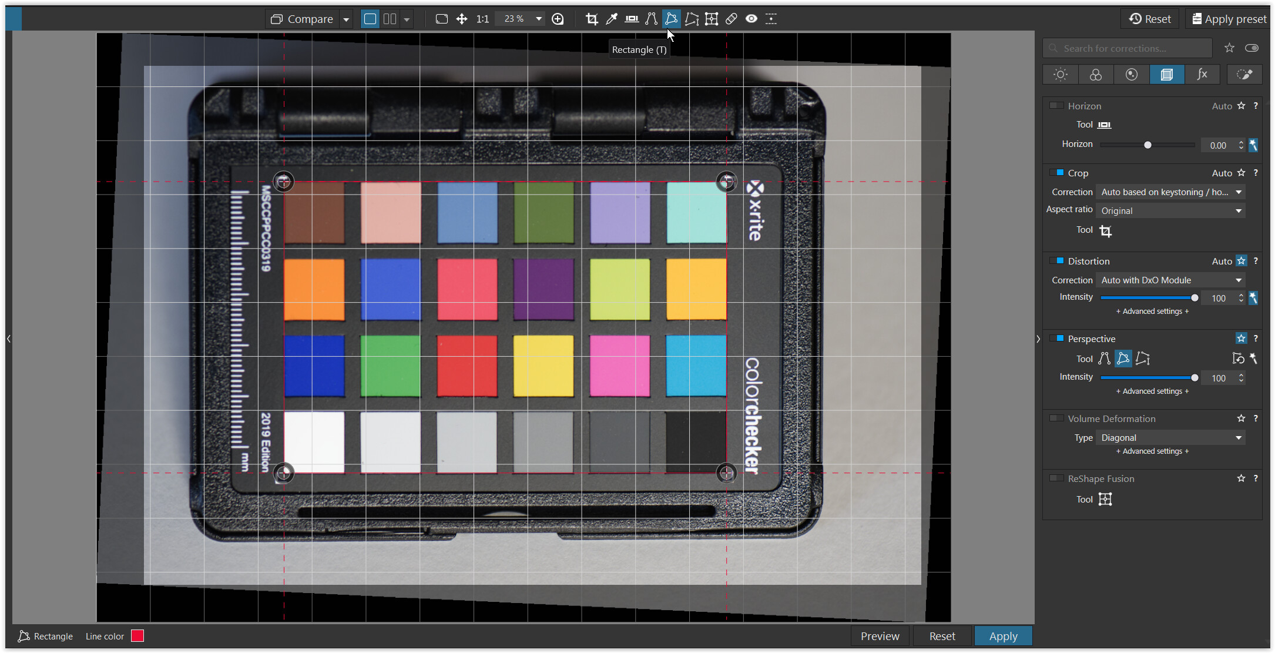Screen dimensions: 1275x653
Task: Click the fit-on-screen icon
Action: (x=442, y=19)
